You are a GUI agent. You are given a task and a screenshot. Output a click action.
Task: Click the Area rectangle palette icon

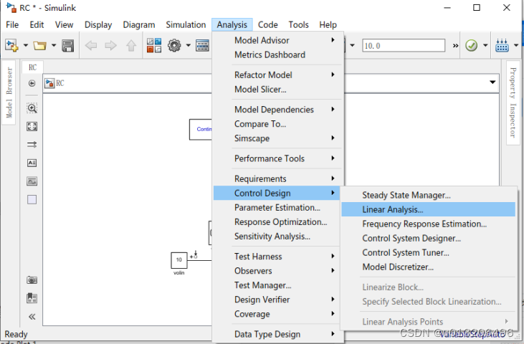pos(32,200)
